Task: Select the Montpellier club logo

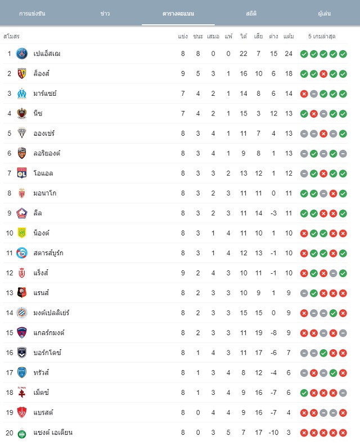Action: [x=22, y=313]
